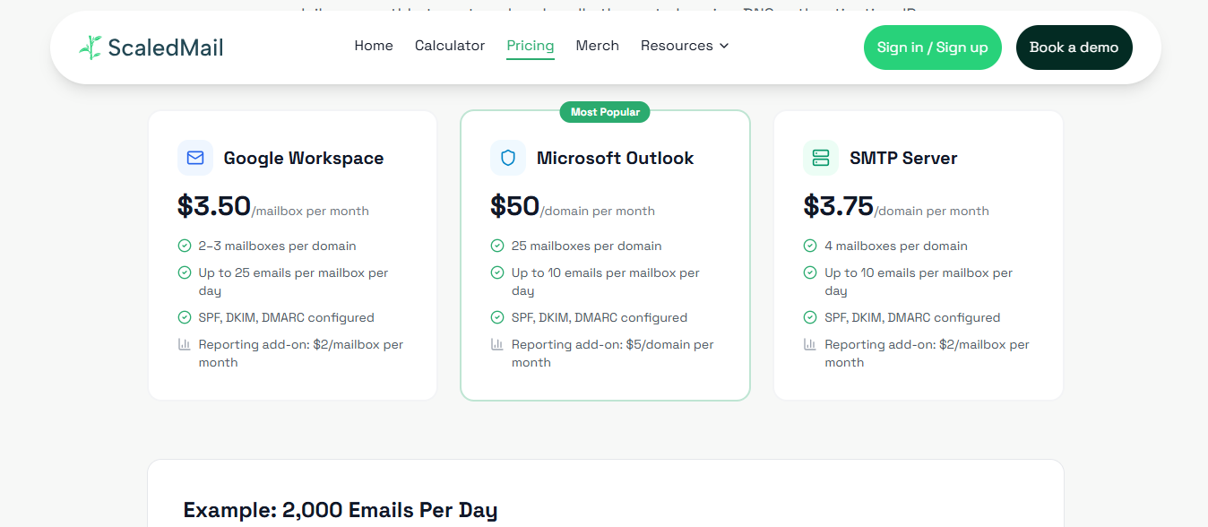Click check icon beside '4 mailboxes per domain'
Image resolution: width=1208 pixels, height=527 pixels.
pyautogui.click(x=810, y=246)
